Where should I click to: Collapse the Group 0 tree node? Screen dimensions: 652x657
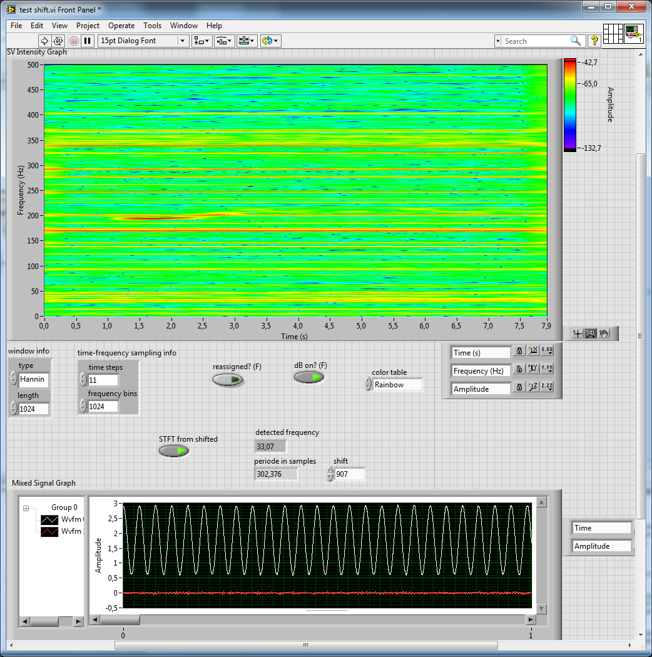(26, 508)
